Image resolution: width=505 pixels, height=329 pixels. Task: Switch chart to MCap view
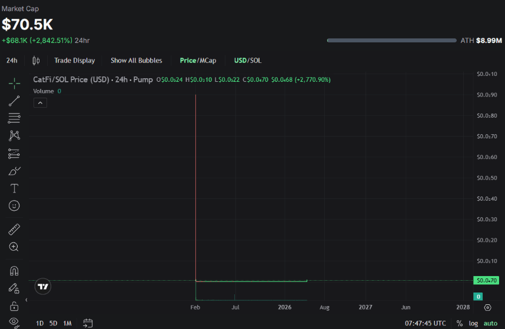208,61
